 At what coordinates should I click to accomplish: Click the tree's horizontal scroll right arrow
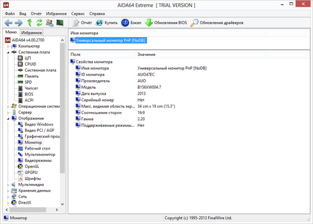click(x=57, y=209)
